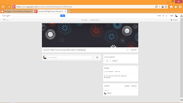
Task: Open a new blank tab
Action: 69,11
